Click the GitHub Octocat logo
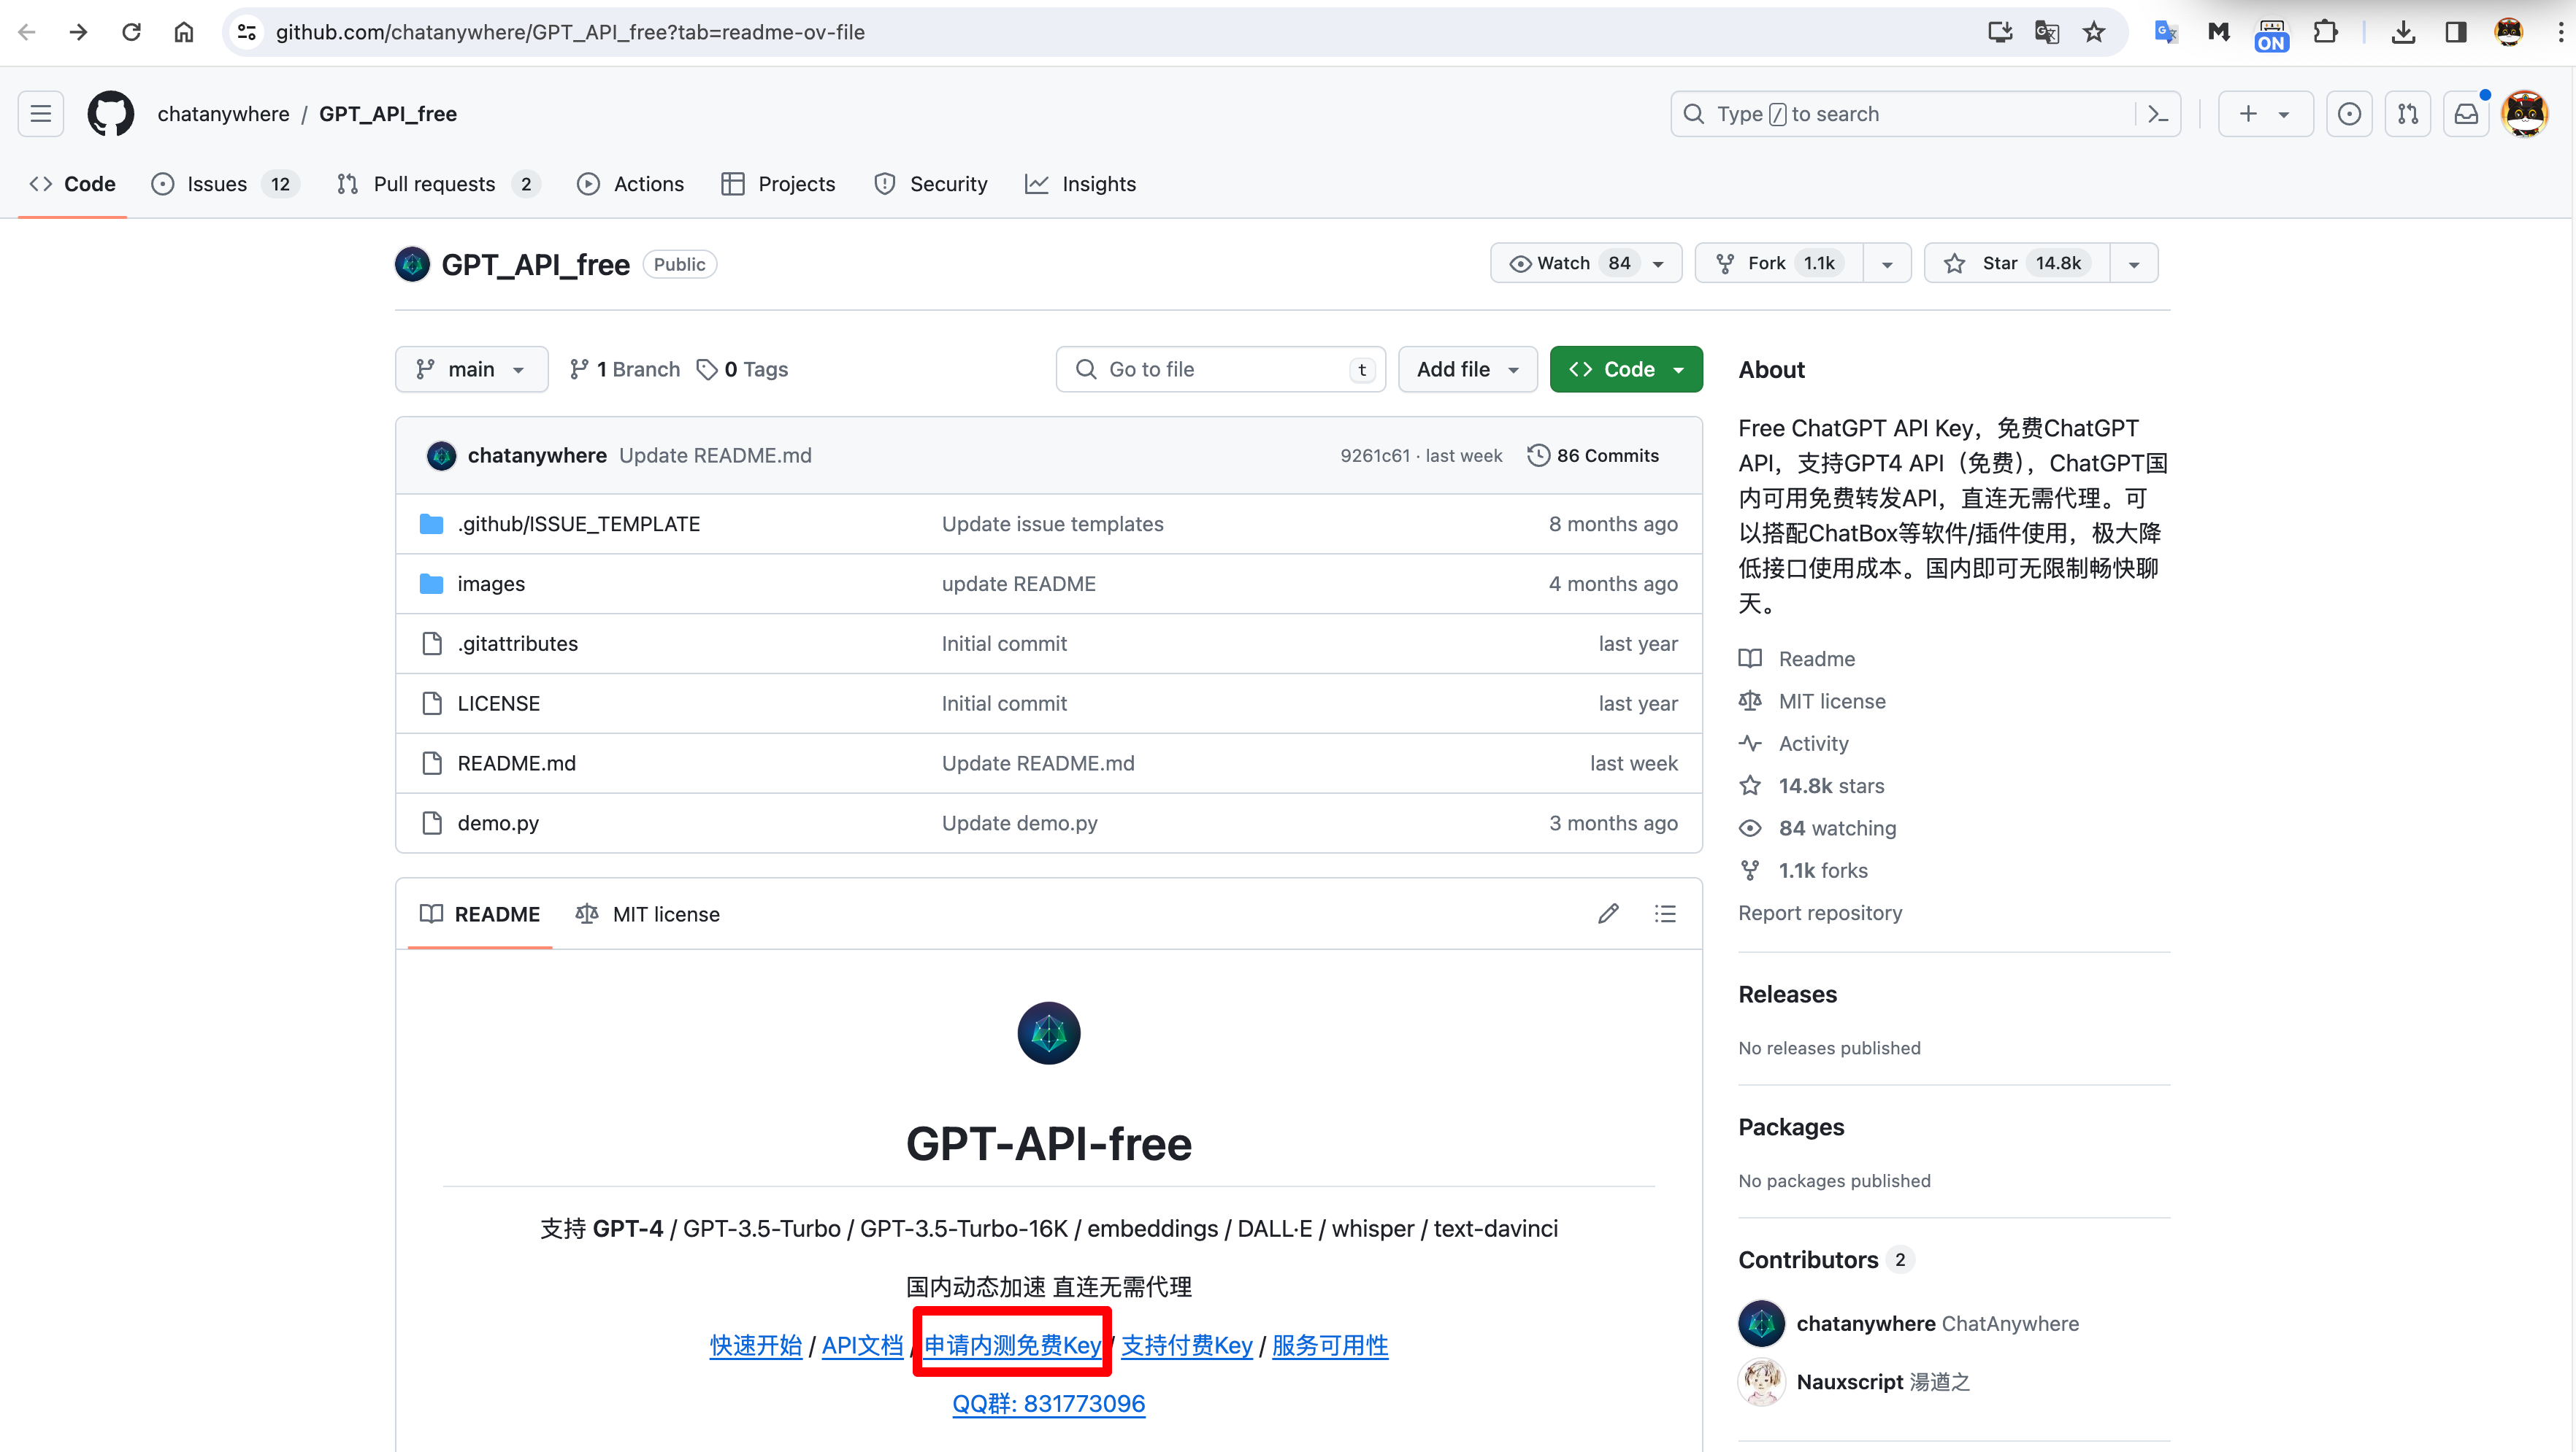 [x=110, y=114]
